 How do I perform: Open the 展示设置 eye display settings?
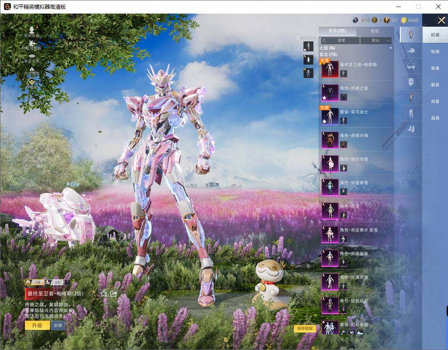pyautogui.click(x=31, y=56)
